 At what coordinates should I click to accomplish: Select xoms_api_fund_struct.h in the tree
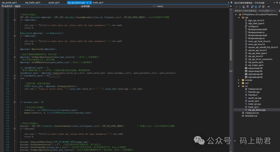(x=259, y=41)
